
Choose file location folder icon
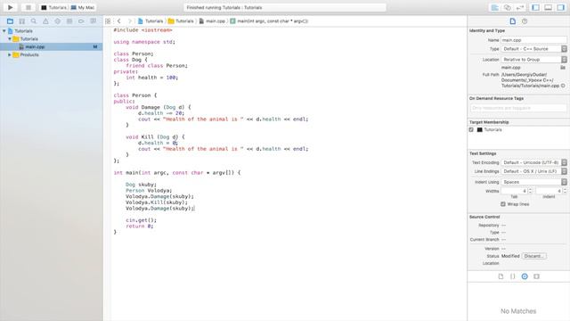click(x=563, y=68)
